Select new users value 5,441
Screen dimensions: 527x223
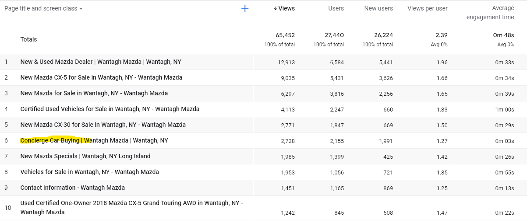(386, 63)
